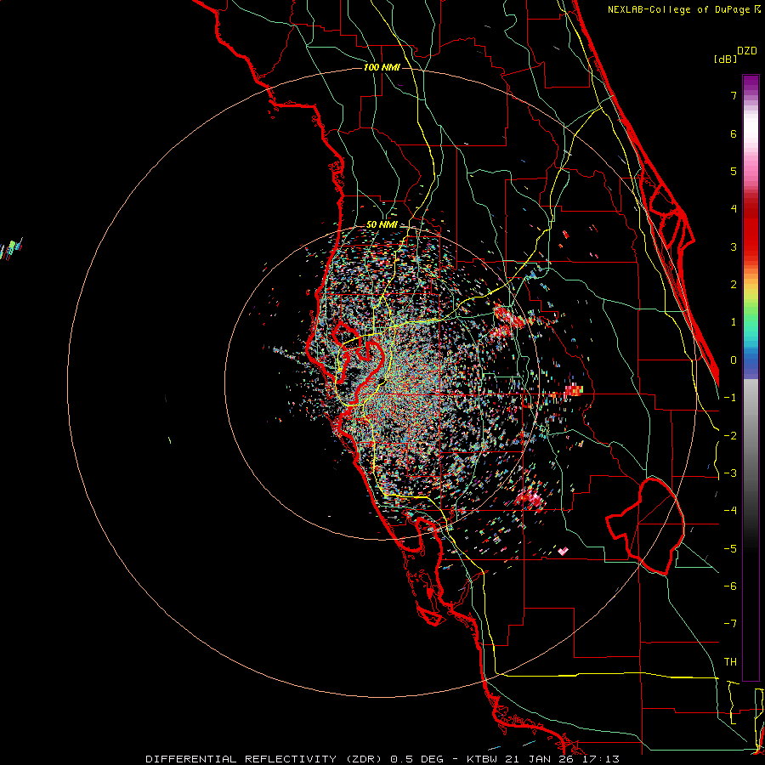Click the 1 value on color scale

click(734, 322)
